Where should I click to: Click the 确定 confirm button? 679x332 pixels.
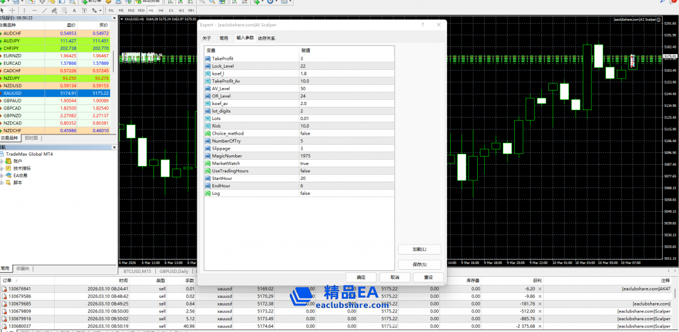pyautogui.click(x=361, y=277)
